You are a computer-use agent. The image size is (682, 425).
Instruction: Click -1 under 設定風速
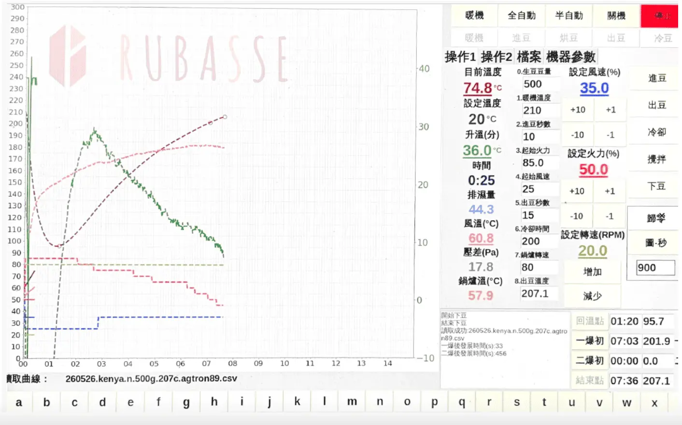[611, 135]
